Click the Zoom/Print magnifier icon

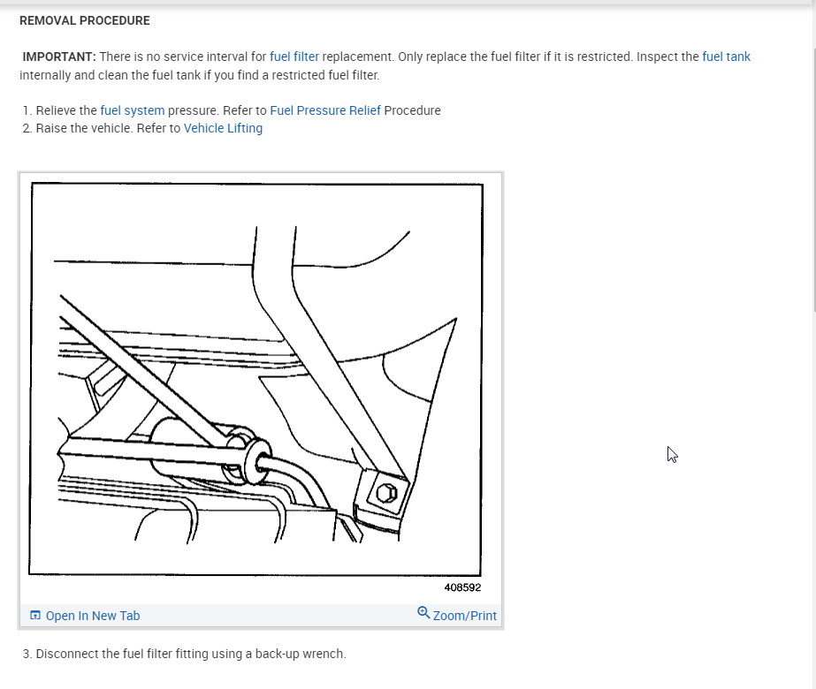423,612
